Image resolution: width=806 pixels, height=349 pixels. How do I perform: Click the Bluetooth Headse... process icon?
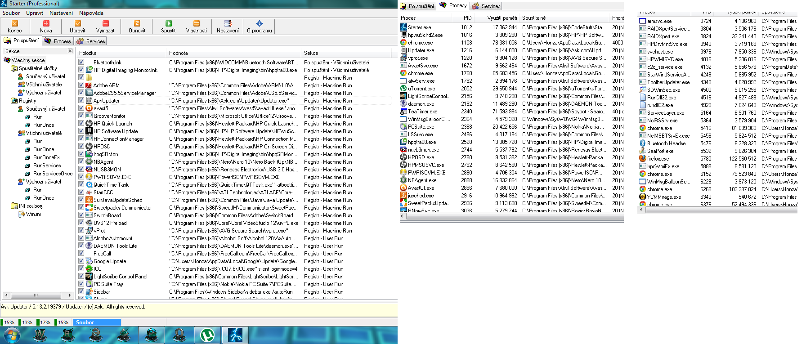coord(643,143)
